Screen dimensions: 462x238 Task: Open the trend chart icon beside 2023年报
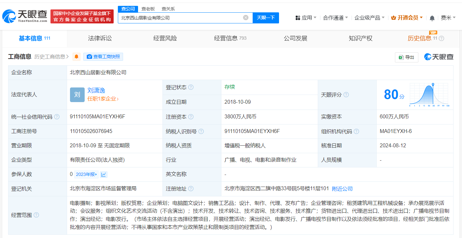pyautogui.click(x=103, y=174)
